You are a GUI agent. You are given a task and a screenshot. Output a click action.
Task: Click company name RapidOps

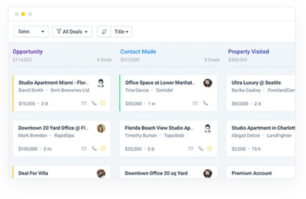coord(64,135)
